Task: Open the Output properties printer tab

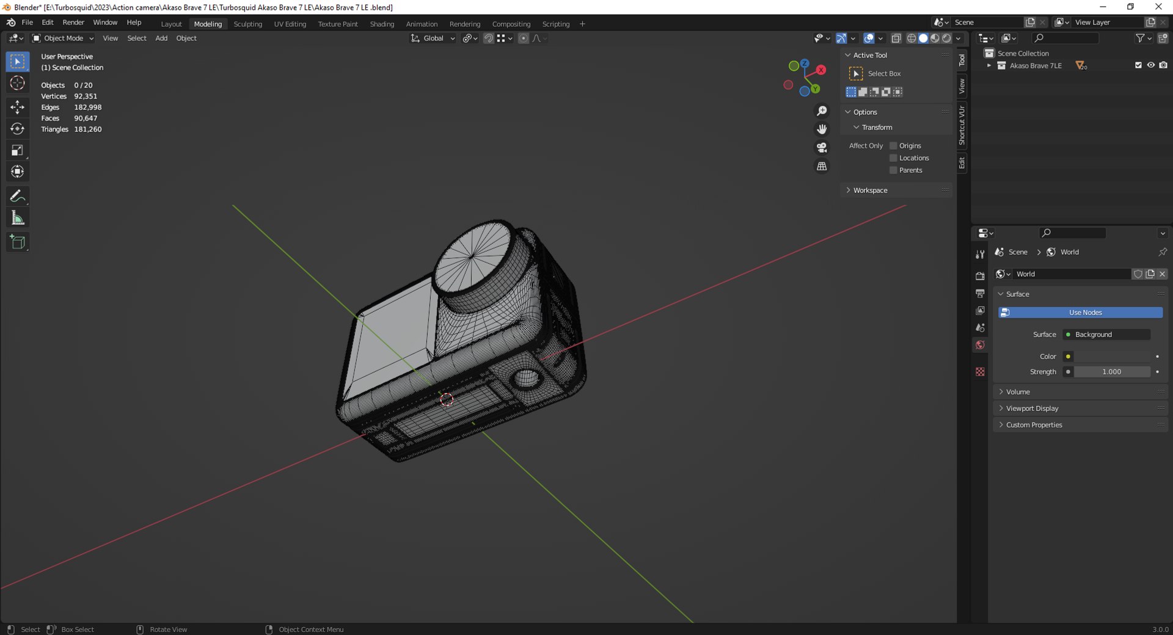Action: tap(980, 294)
